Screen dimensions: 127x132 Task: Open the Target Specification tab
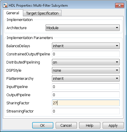point(42,13)
